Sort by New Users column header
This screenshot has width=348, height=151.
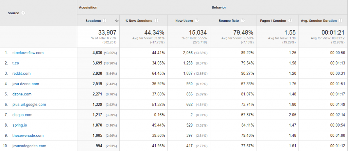(184, 21)
